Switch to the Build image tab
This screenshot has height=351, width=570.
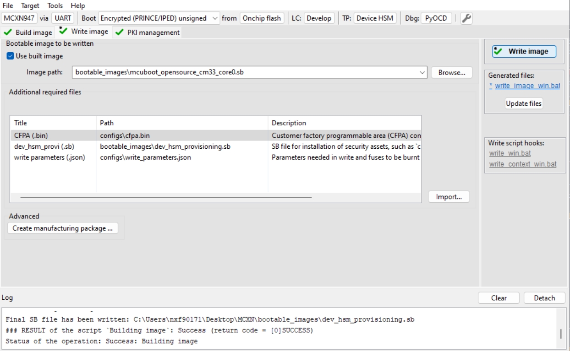coord(28,32)
